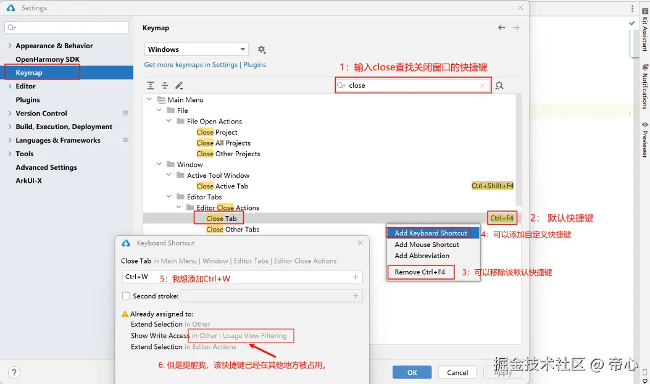The width and height of the screenshot is (650, 384).
Task: Expand Appearance & Behavior settings
Action: coord(9,46)
